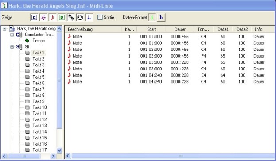Select Takt 12 in the tree
This screenshot has width=276, height=161.
[x=39, y=119]
